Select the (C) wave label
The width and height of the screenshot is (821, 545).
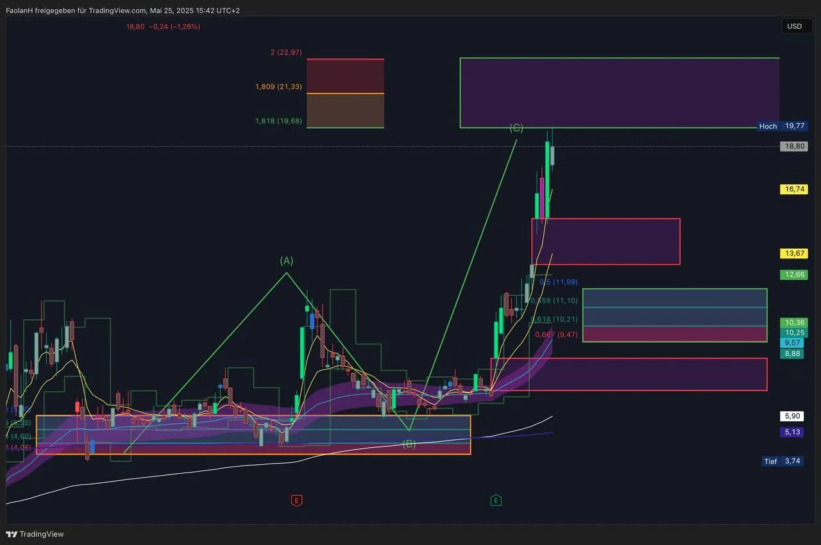click(x=516, y=128)
